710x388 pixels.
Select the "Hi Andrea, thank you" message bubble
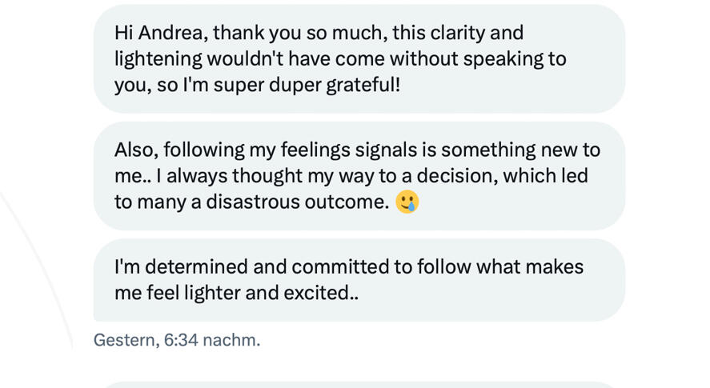pyautogui.click(x=359, y=58)
